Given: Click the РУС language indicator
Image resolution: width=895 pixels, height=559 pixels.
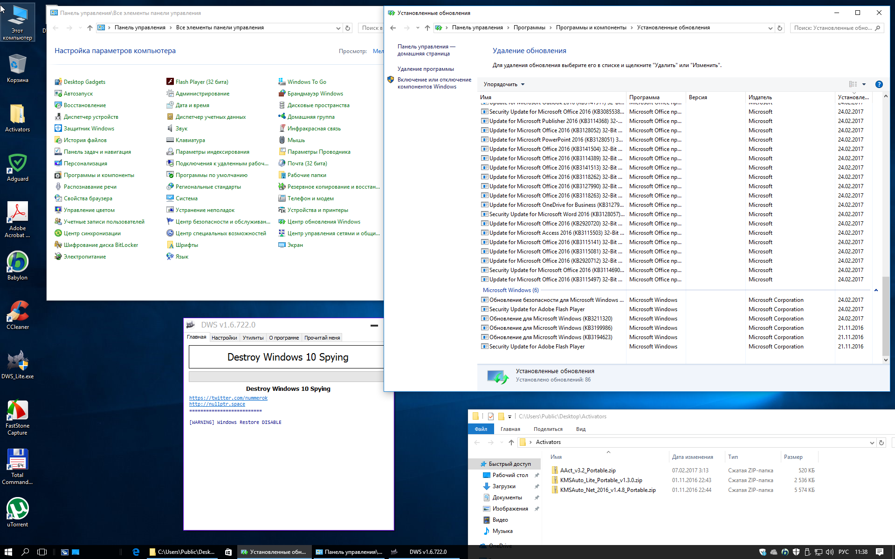Looking at the screenshot, I should point(843,552).
